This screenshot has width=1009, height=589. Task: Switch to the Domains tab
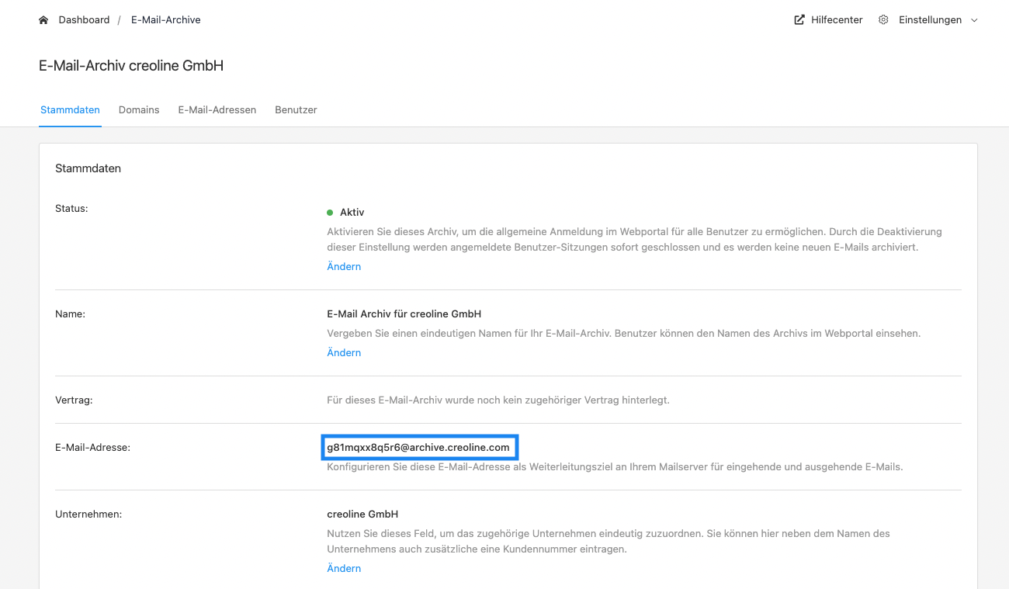(139, 110)
